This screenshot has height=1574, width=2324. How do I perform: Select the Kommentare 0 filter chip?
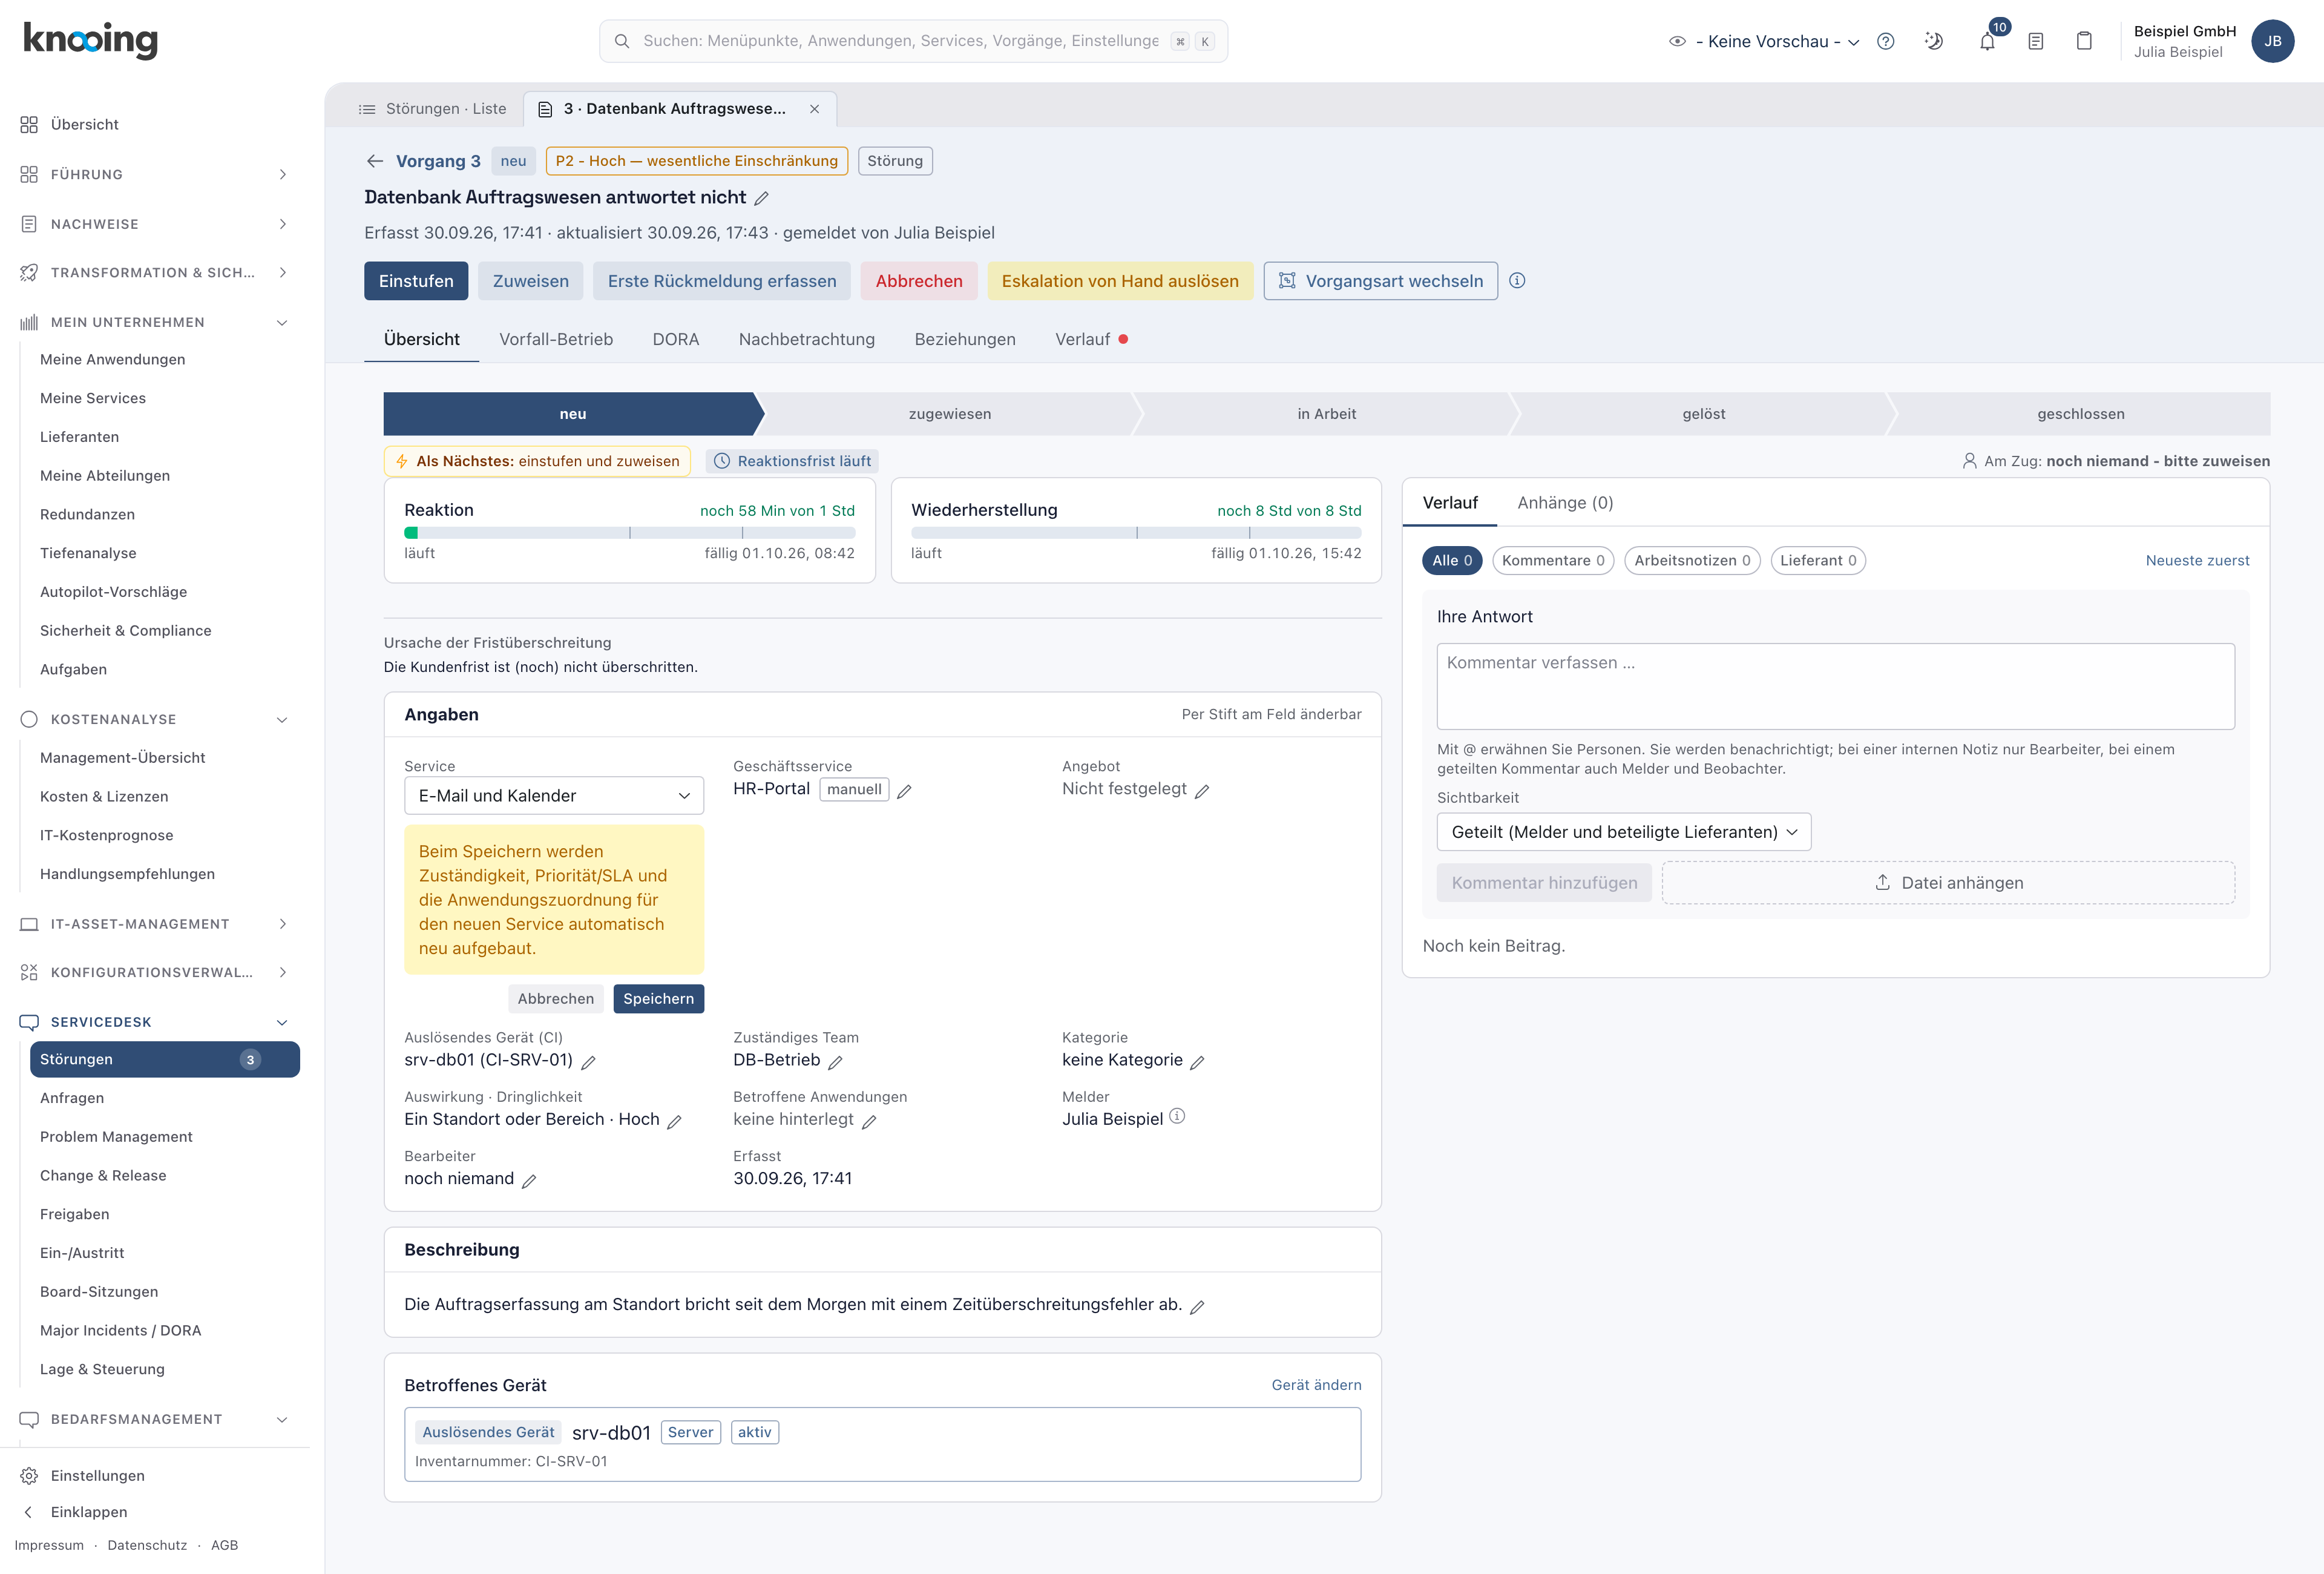point(1553,561)
